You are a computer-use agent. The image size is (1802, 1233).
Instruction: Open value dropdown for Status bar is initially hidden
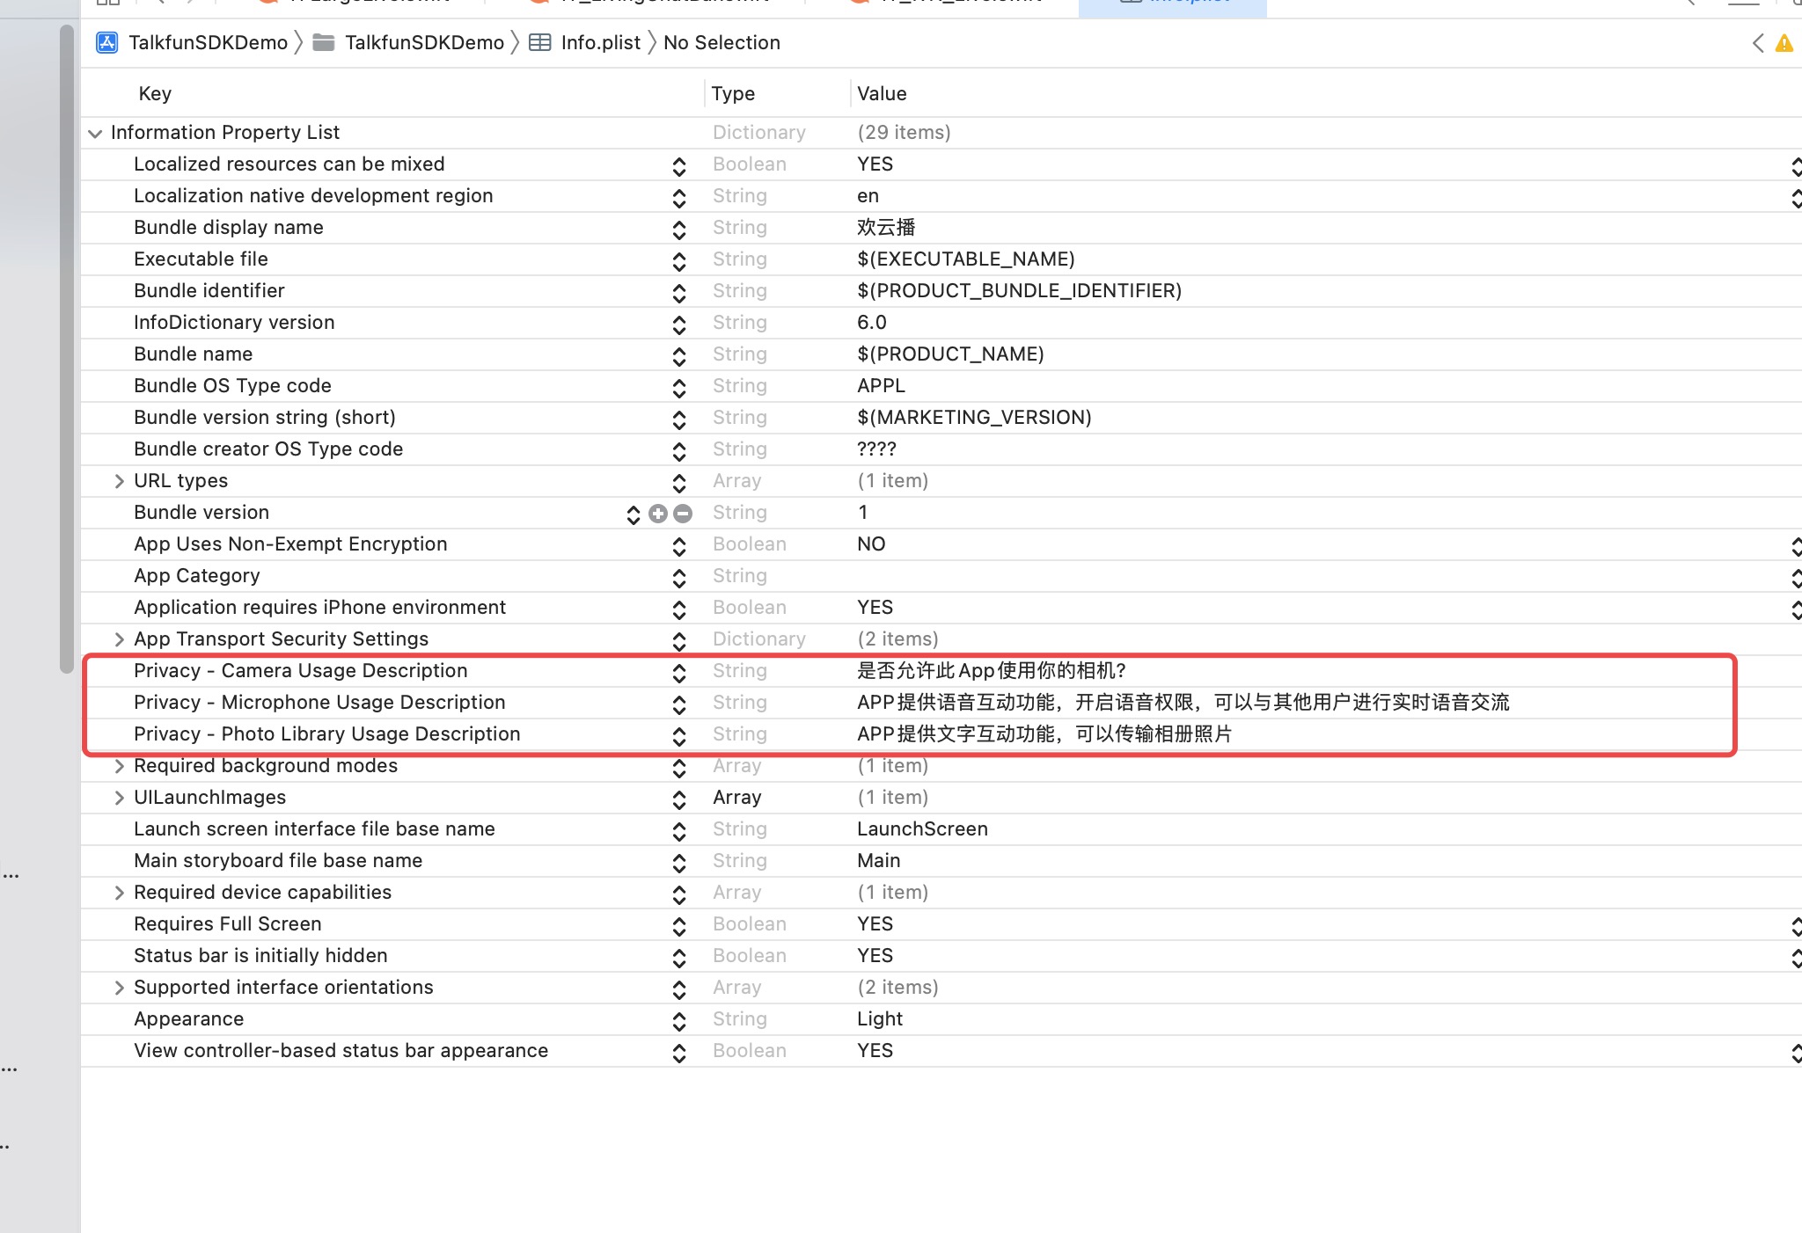[x=1796, y=957]
